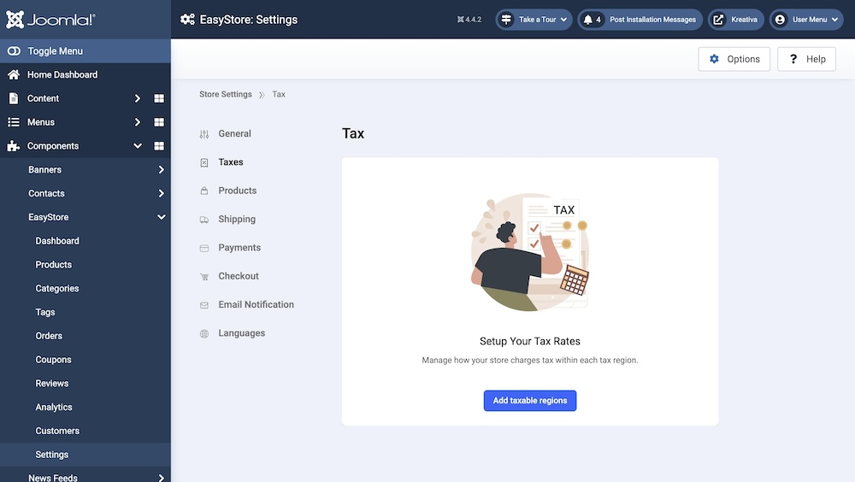855x482 pixels.
Task: Open EasyStore Dashboard in sidebar
Action: 57,241
